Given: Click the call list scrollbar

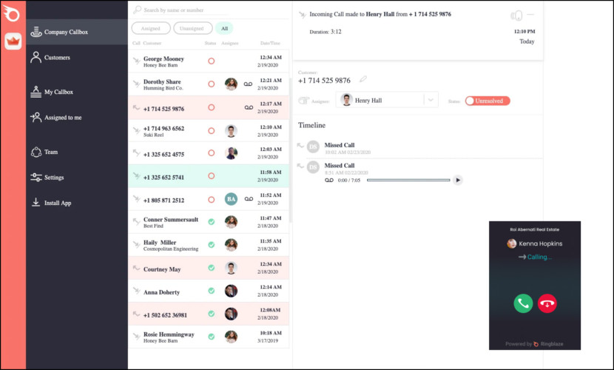Looking at the screenshot, I should [x=290, y=151].
